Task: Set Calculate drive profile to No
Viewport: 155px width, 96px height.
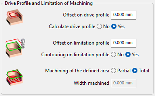Action: pos(99,27)
